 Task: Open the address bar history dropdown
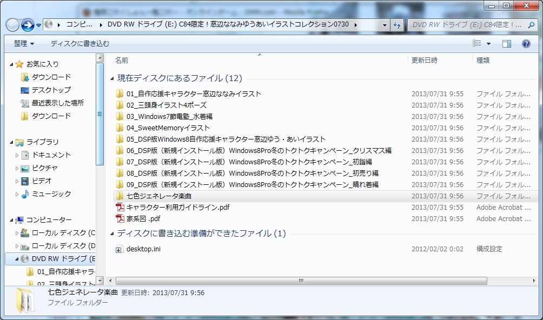pyautogui.click(x=385, y=25)
